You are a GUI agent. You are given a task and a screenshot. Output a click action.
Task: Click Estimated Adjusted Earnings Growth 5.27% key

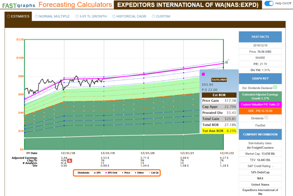[260, 96]
